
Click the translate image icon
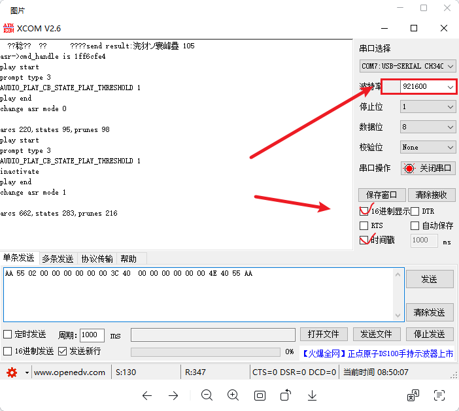[413, 395]
